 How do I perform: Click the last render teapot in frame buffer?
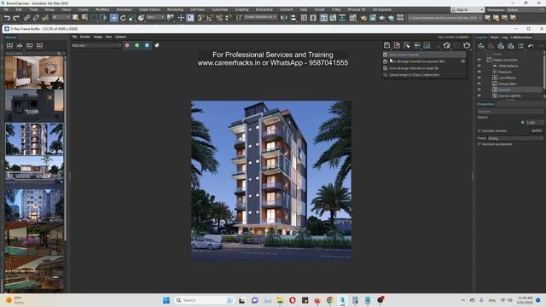[x=467, y=45]
